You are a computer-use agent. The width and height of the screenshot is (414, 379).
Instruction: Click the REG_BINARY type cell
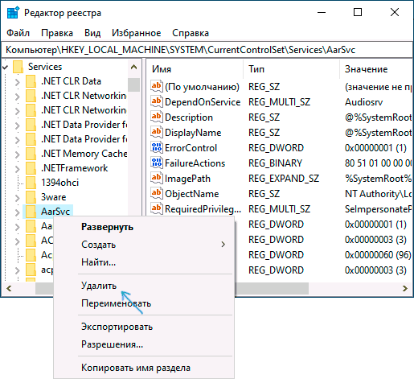pyautogui.click(x=275, y=163)
